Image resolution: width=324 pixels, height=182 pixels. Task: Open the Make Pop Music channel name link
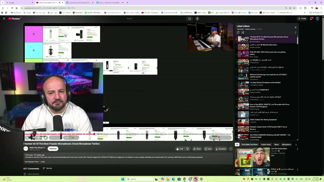[36, 148]
